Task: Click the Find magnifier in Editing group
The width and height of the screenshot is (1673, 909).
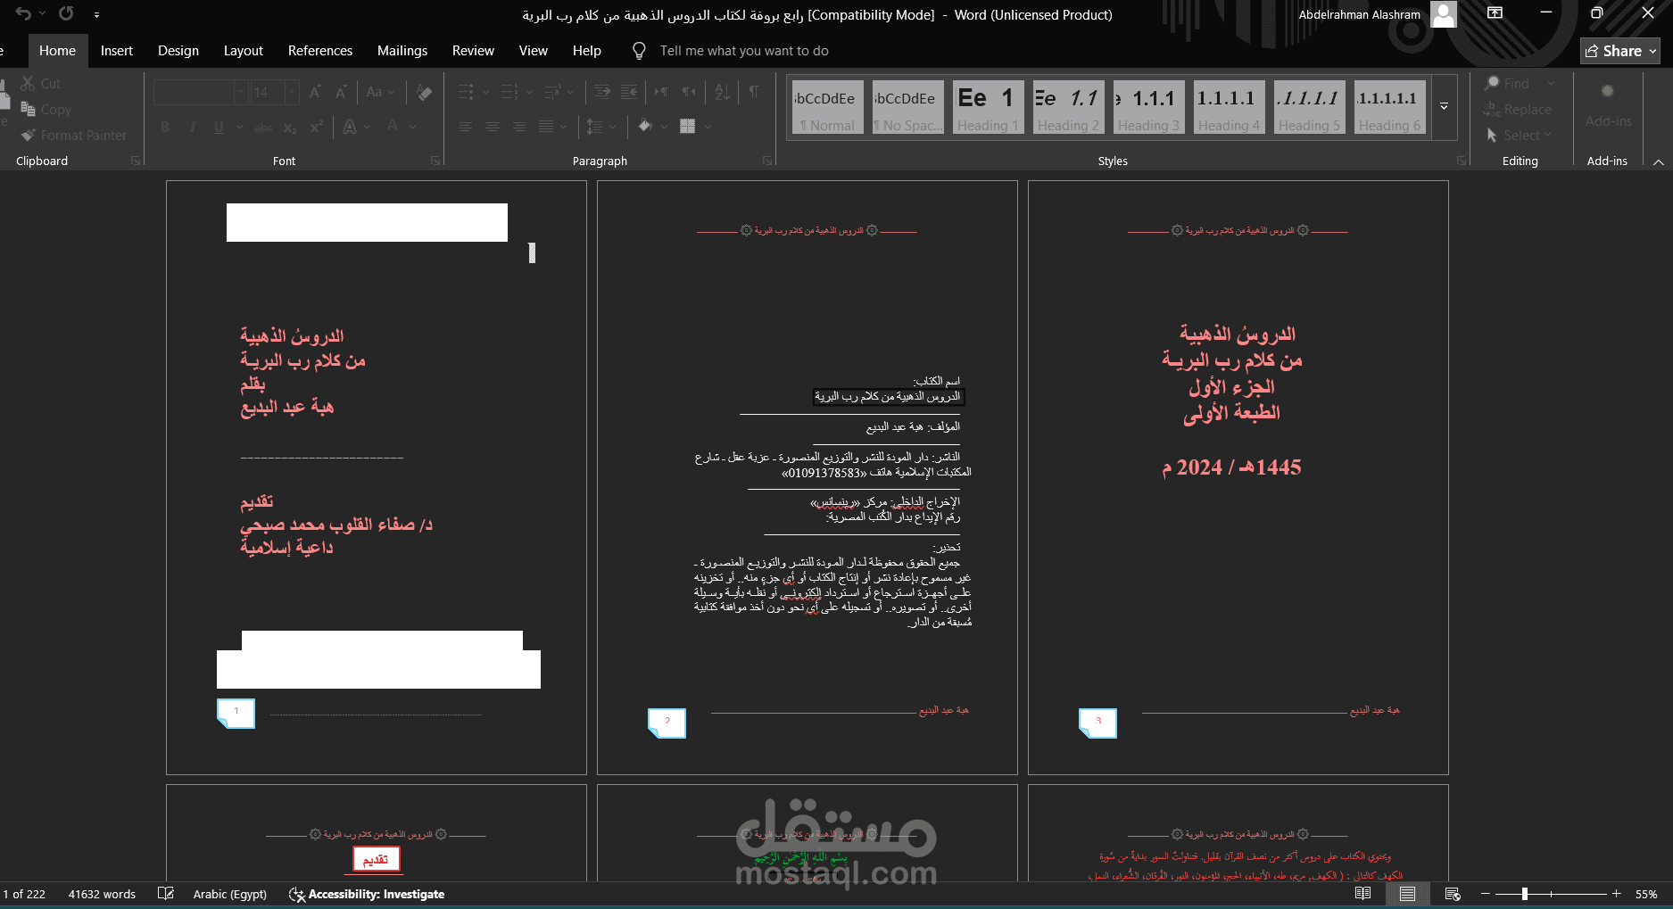Action: coord(1492,83)
